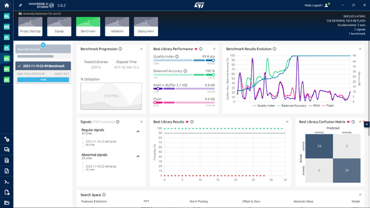Open the settings gears icon in sidebar
The height and width of the screenshot is (208, 370).
7,140
